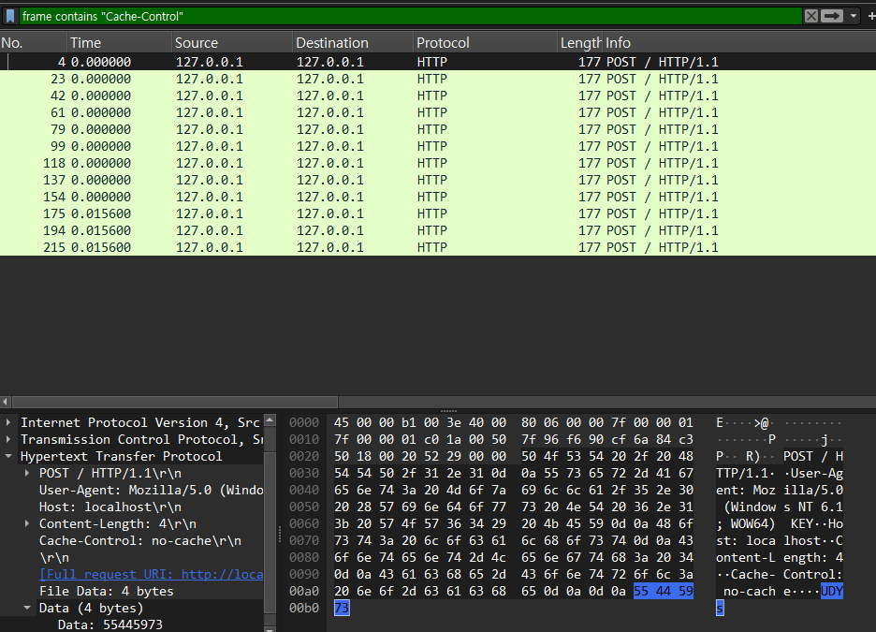876x632 pixels.
Task: Select packet number 118
Action: click(x=438, y=163)
